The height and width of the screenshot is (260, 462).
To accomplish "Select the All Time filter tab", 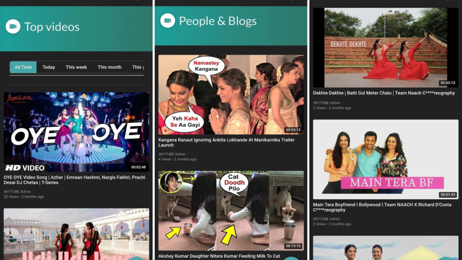I will (x=23, y=67).
